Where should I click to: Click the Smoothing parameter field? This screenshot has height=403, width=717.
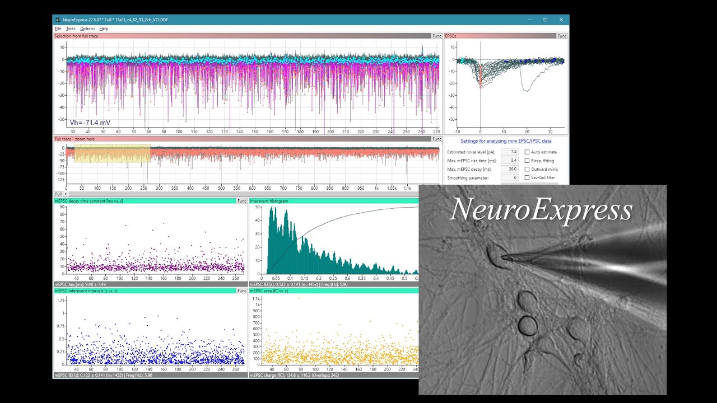[509, 177]
